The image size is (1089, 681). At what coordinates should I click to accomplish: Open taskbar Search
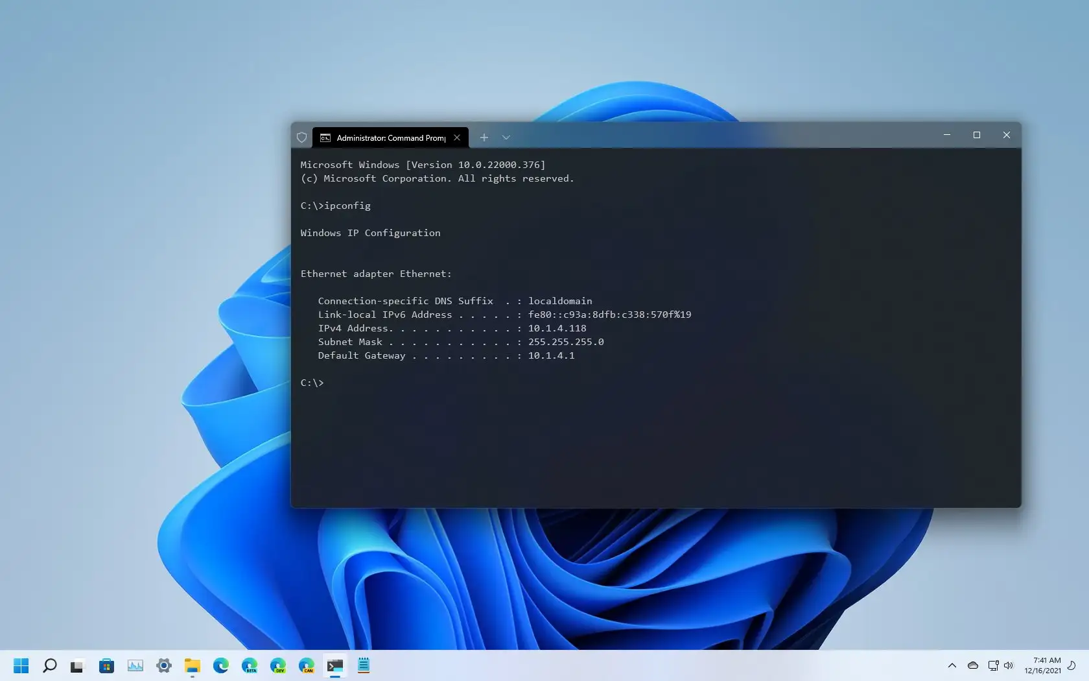click(x=50, y=665)
